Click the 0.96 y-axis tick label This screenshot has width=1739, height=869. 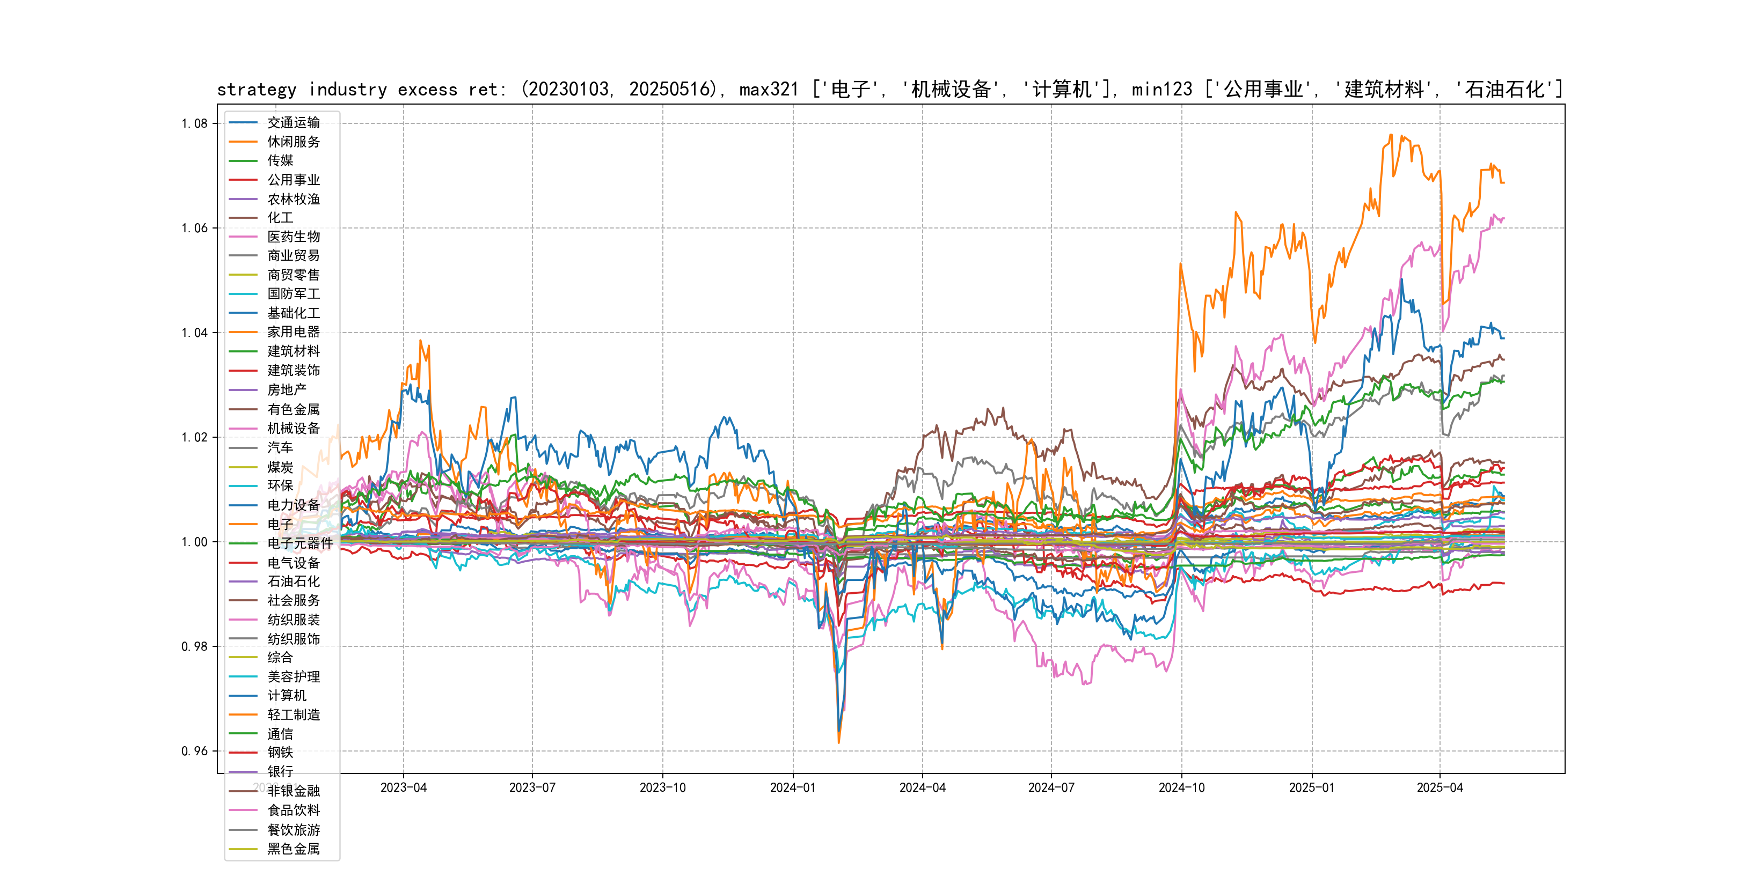point(194,751)
